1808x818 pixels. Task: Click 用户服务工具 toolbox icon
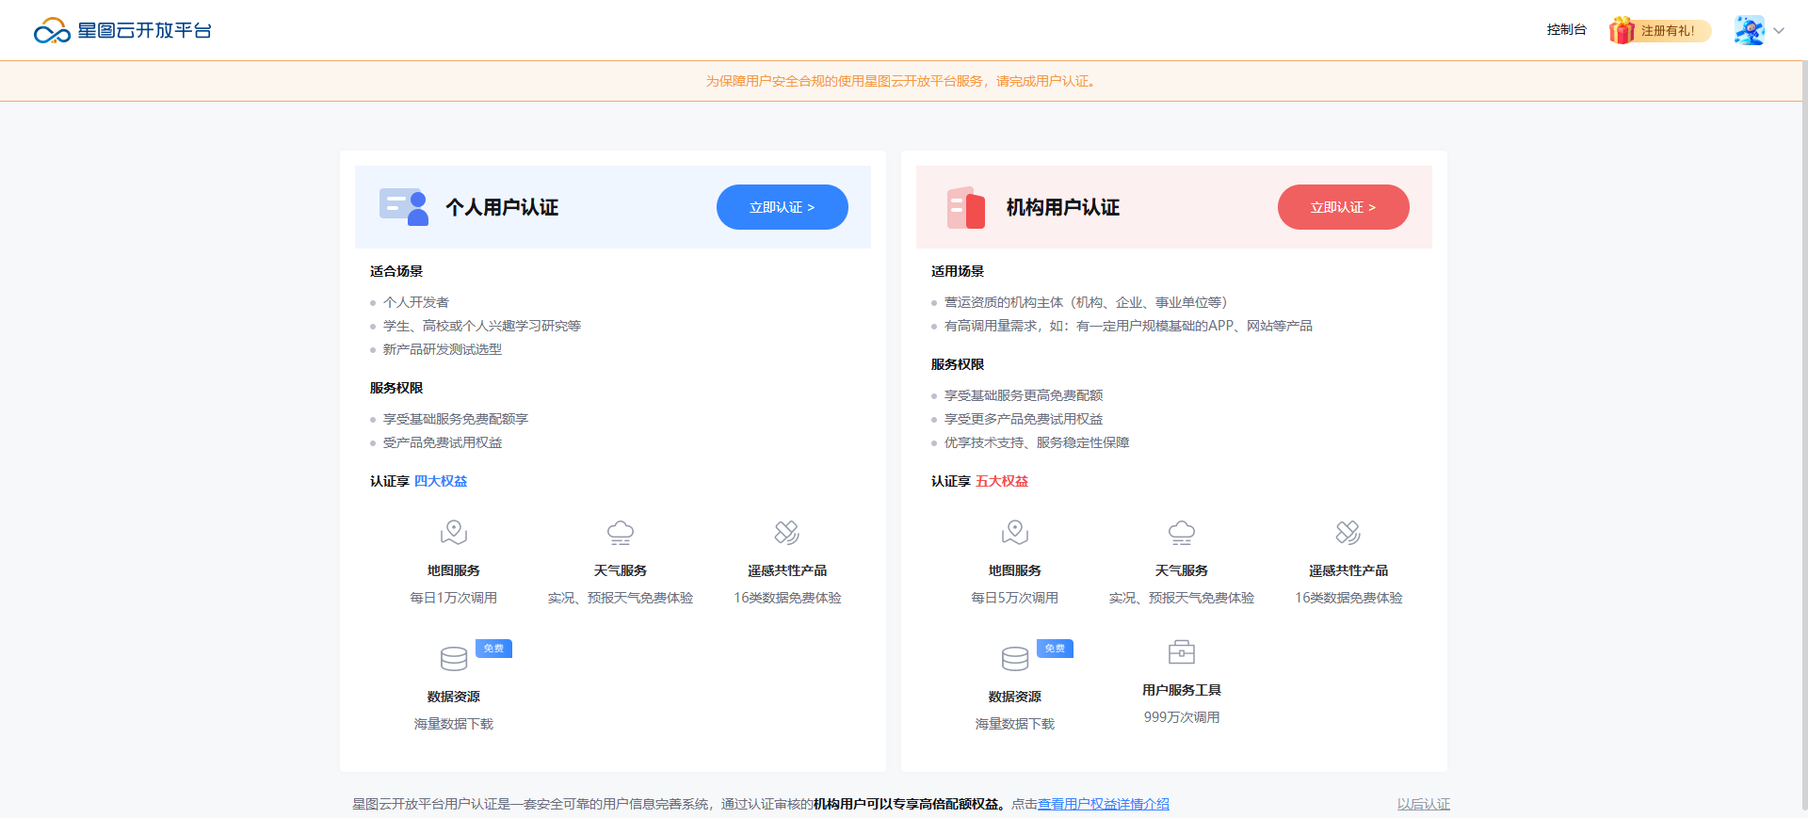coord(1181,652)
